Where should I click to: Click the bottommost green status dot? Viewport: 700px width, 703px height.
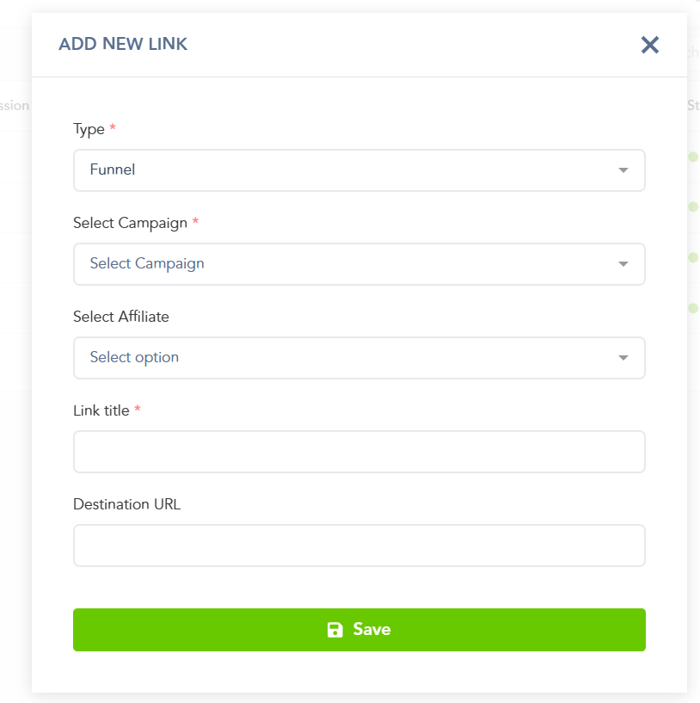pyautogui.click(x=693, y=308)
